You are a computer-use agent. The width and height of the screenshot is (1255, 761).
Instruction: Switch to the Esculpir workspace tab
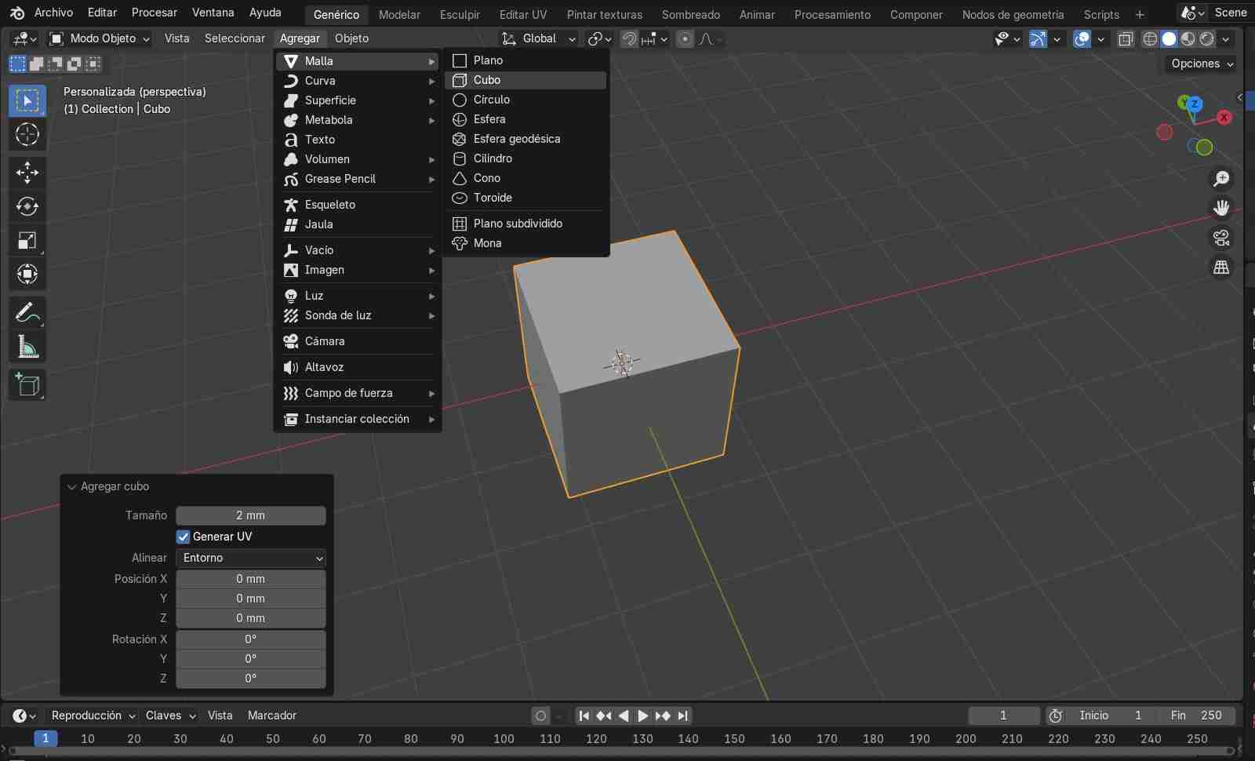(x=460, y=14)
